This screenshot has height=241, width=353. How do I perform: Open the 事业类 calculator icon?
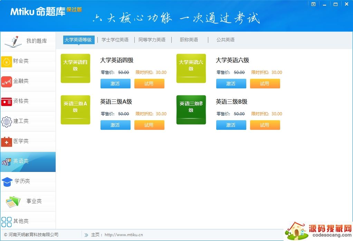coord(13,202)
